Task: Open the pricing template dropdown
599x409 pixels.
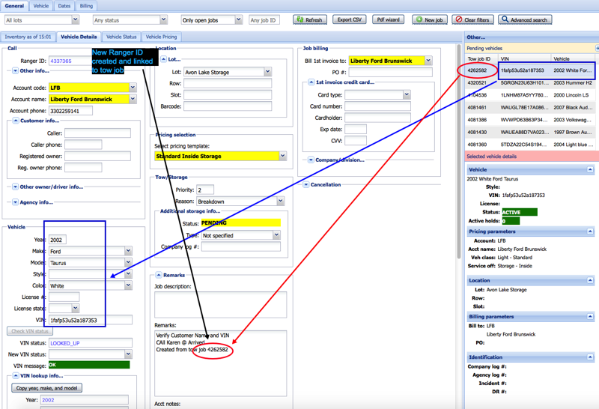Action: (282, 157)
